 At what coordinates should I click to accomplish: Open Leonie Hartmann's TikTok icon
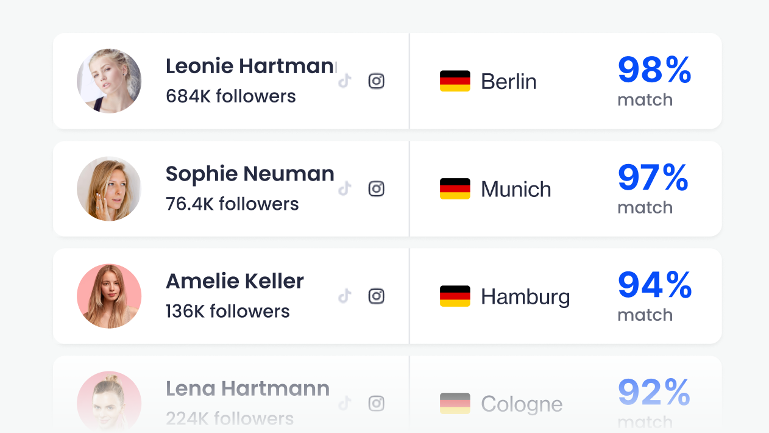pyautogui.click(x=345, y=81)
